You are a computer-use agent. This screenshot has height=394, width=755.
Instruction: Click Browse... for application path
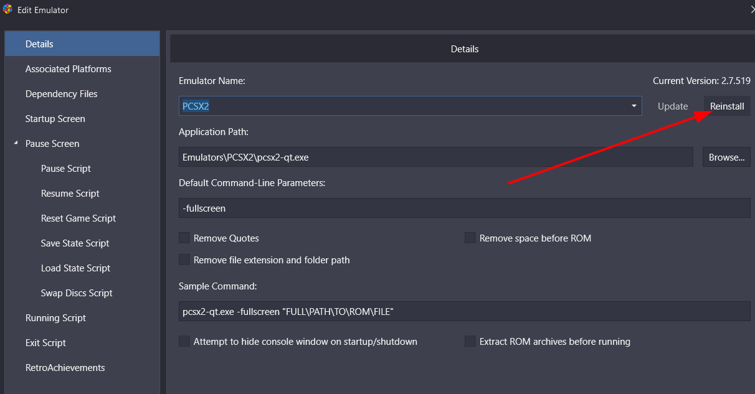click(x=726, y=157)
